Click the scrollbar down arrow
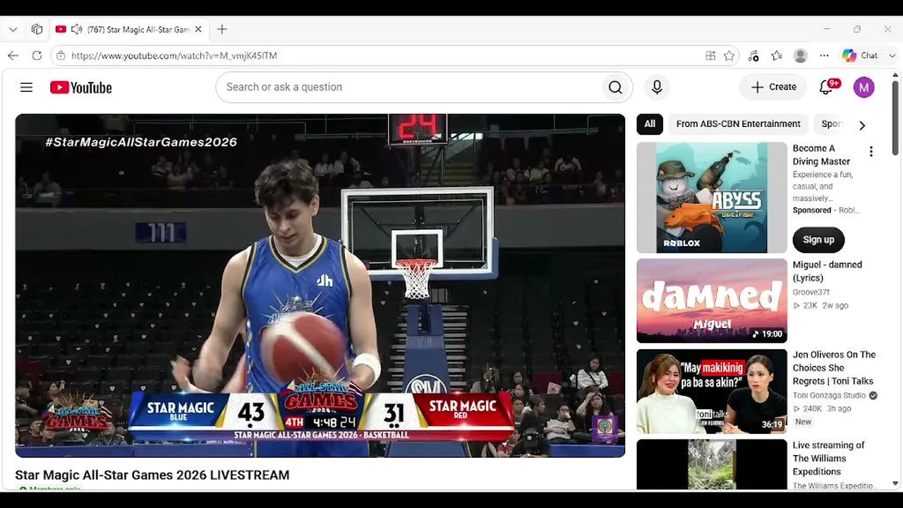This screenshot has width=903, height=508. (x=896, y=483)
